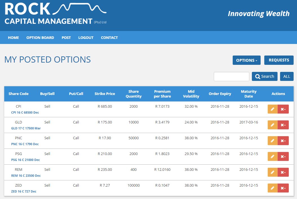Open ZED 16 C 727 Dec link

tap(24, 191)
